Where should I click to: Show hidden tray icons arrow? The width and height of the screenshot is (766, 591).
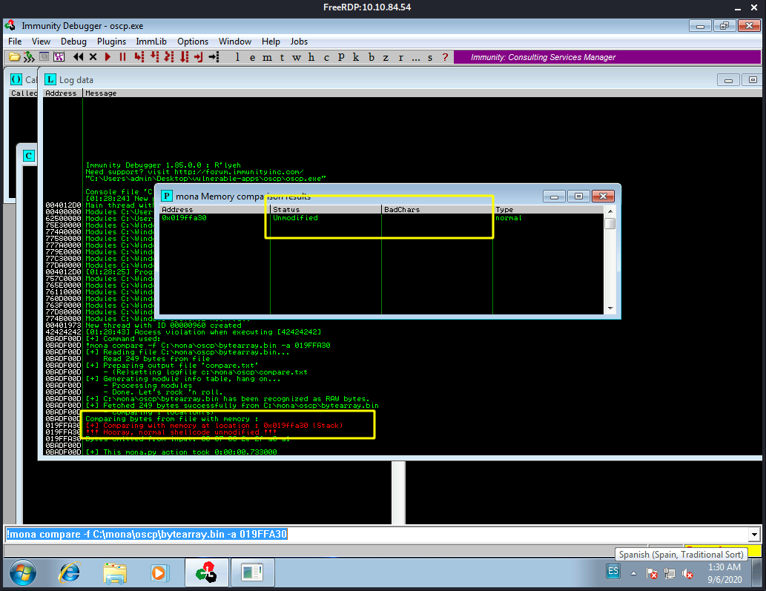click(x=633, y=573)
